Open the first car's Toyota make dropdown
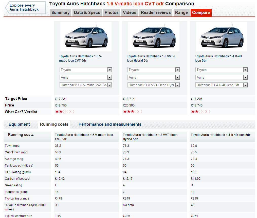 click(x=86, y=70)
